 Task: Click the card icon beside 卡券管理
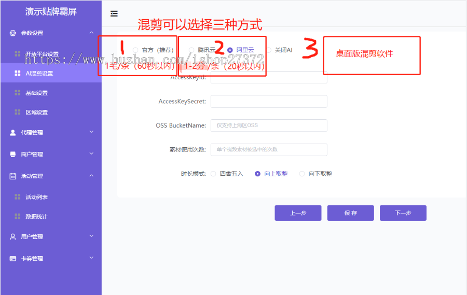point(13,258)
